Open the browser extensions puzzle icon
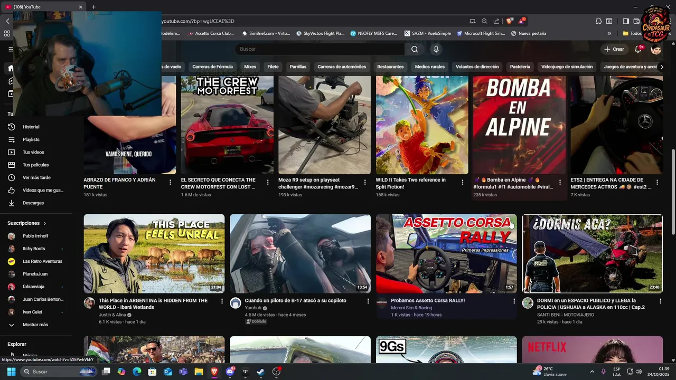 (x=598, y=21)
